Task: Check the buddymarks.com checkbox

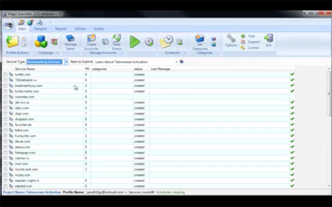Action: coord(5,91)
